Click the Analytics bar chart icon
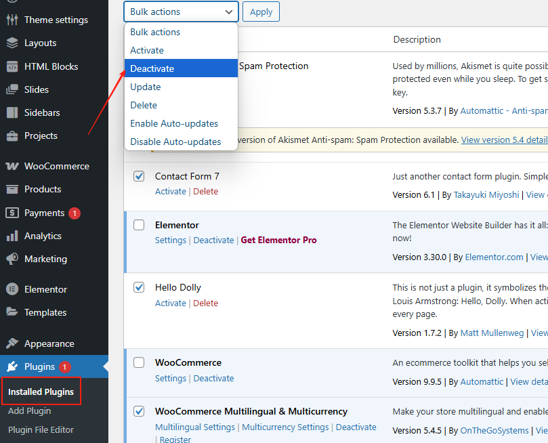 12,236
